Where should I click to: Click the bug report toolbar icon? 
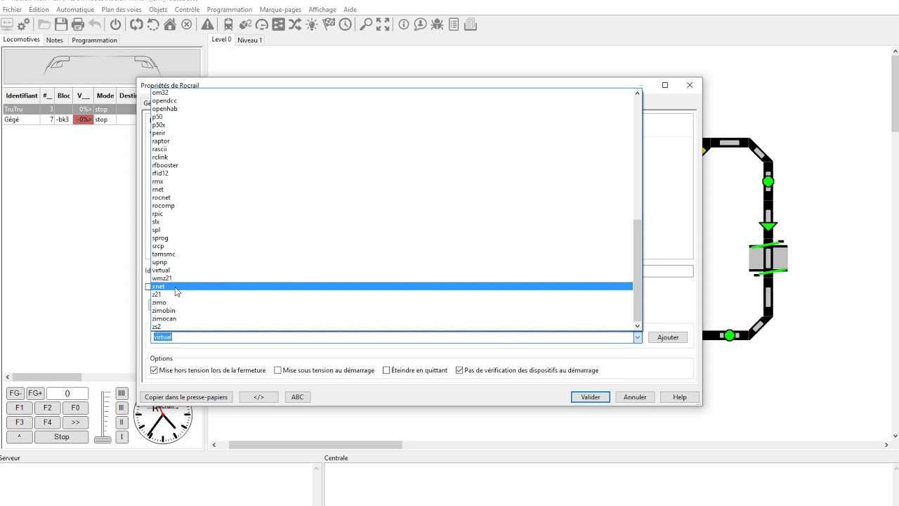(x=437, y=25)
